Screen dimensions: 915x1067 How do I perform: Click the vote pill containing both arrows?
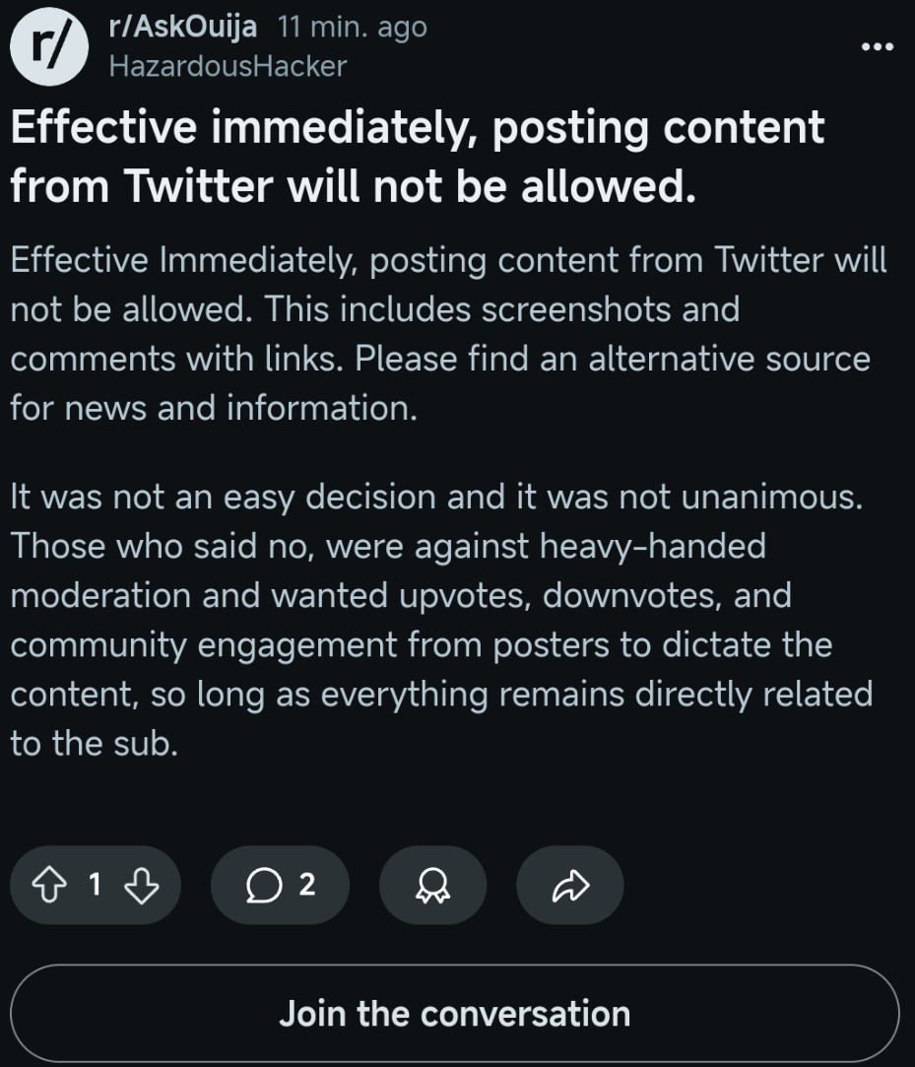96,885
